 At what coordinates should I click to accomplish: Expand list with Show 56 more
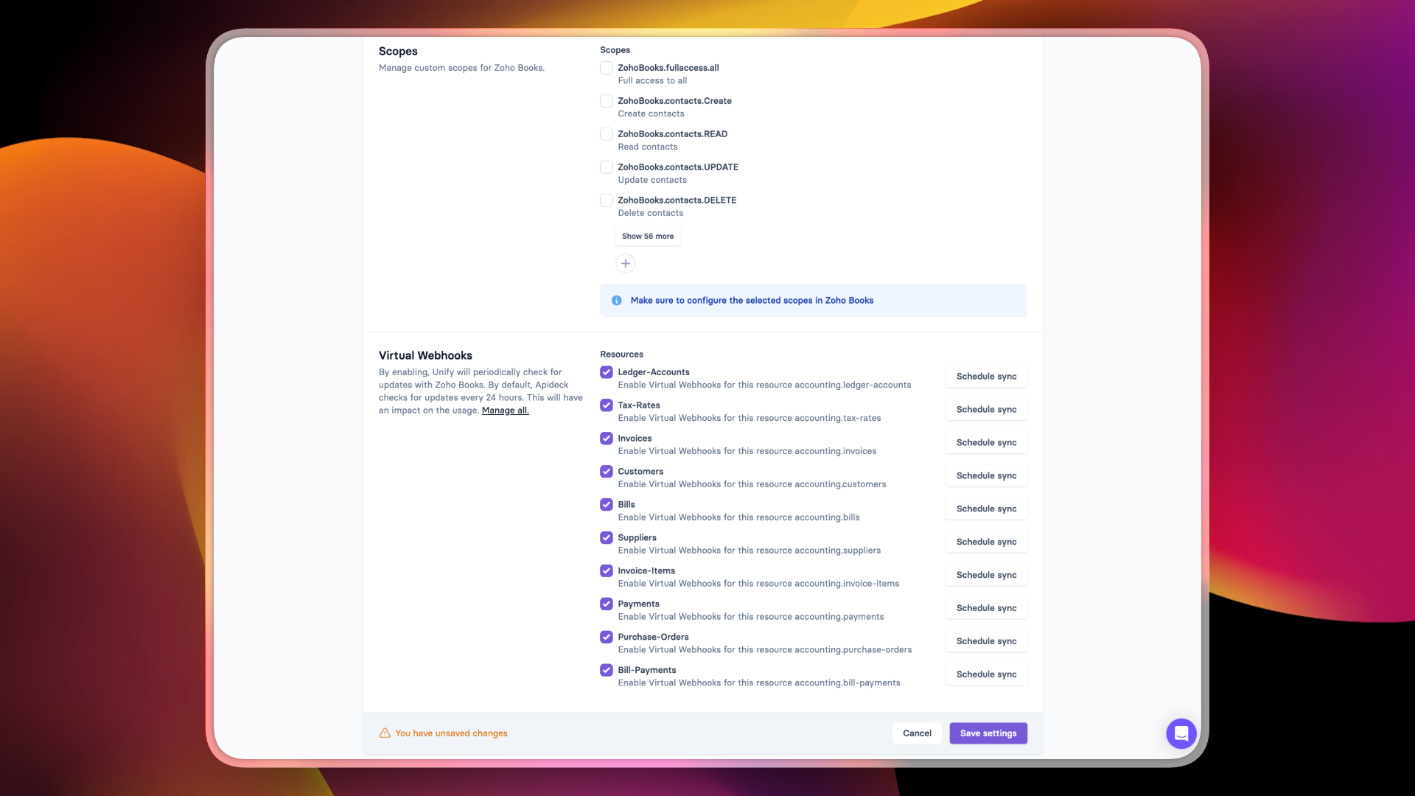[x=647, y=237]
